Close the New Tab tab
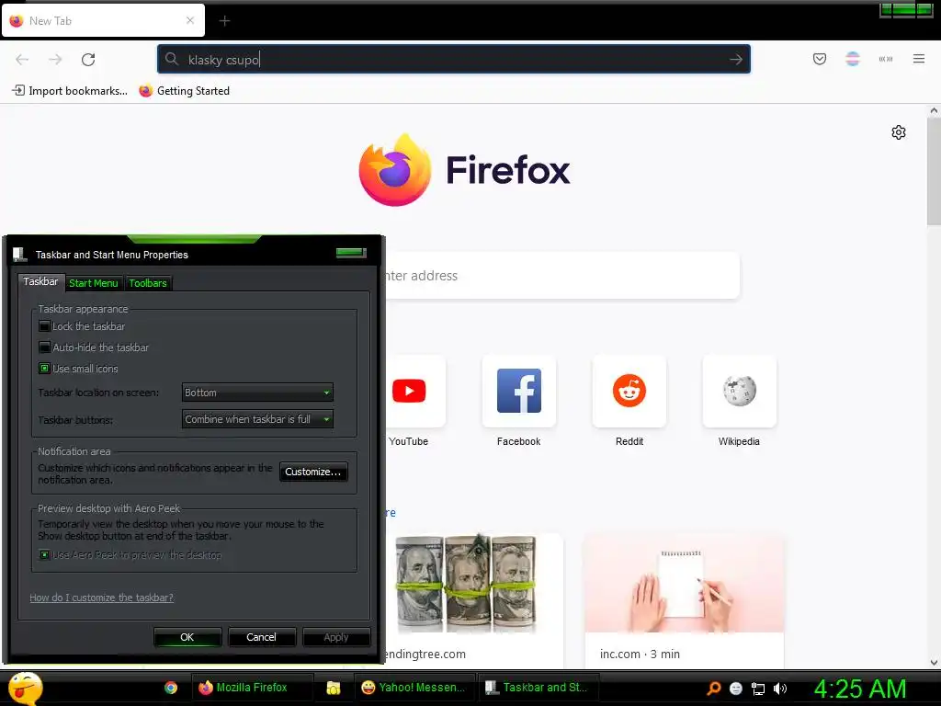 190,20
